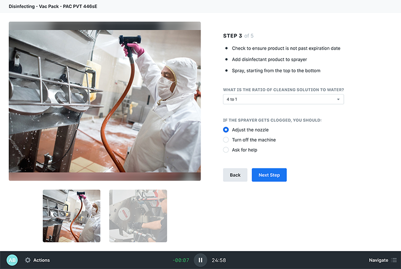The image size is (401, 269).
Task: Click the ratio dropdown arrow caret
Action: pyautogui.click(x=338, y=100)
